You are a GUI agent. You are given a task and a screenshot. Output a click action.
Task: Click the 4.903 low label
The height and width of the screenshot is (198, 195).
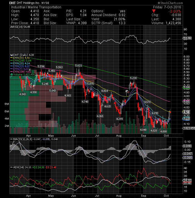(x=68, y=96)
